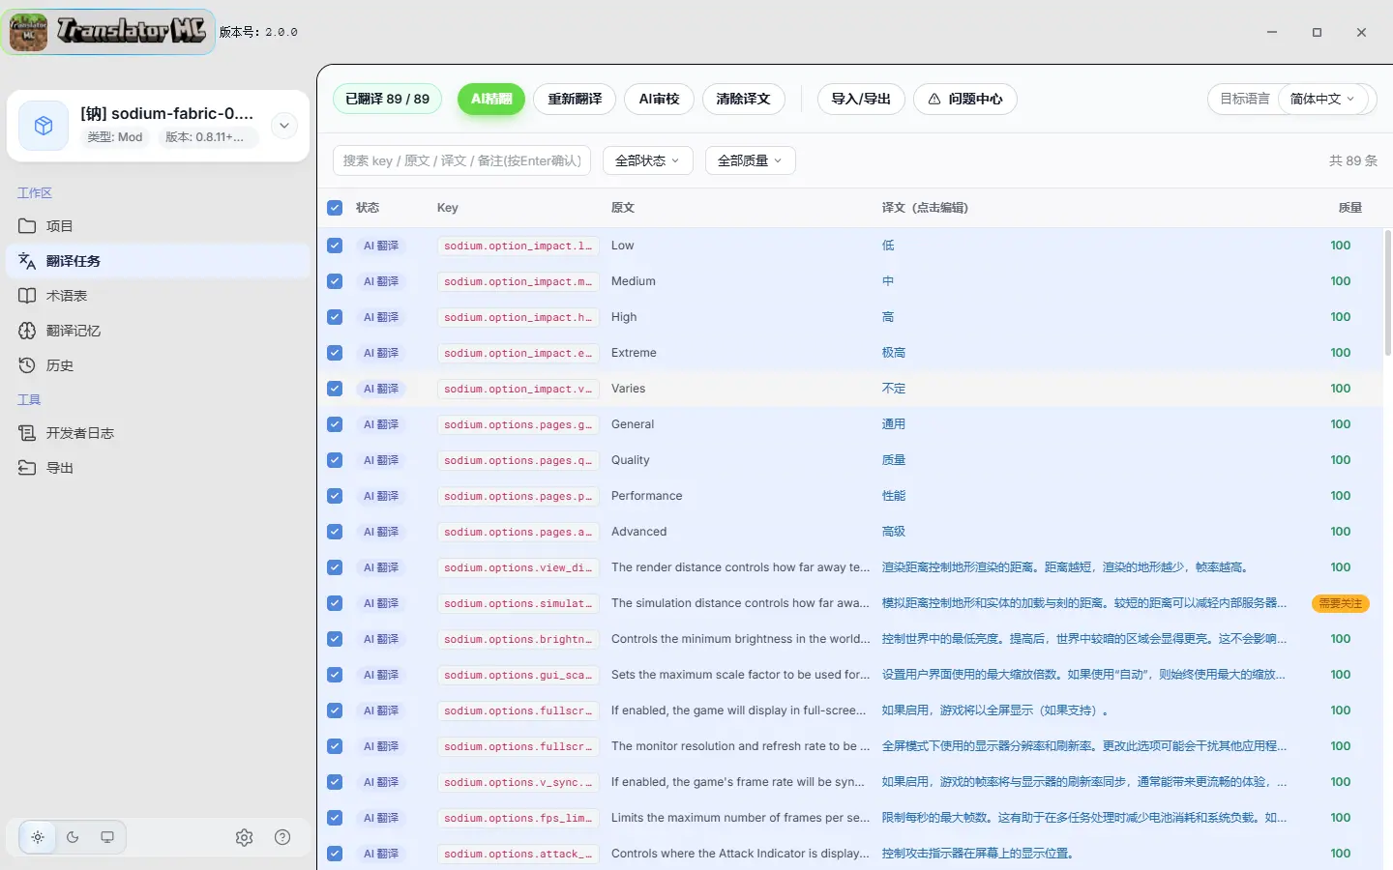The image size is (1393, 870).
Task: Select 术语表 in the sidebar menu
Action: [159, 296]
